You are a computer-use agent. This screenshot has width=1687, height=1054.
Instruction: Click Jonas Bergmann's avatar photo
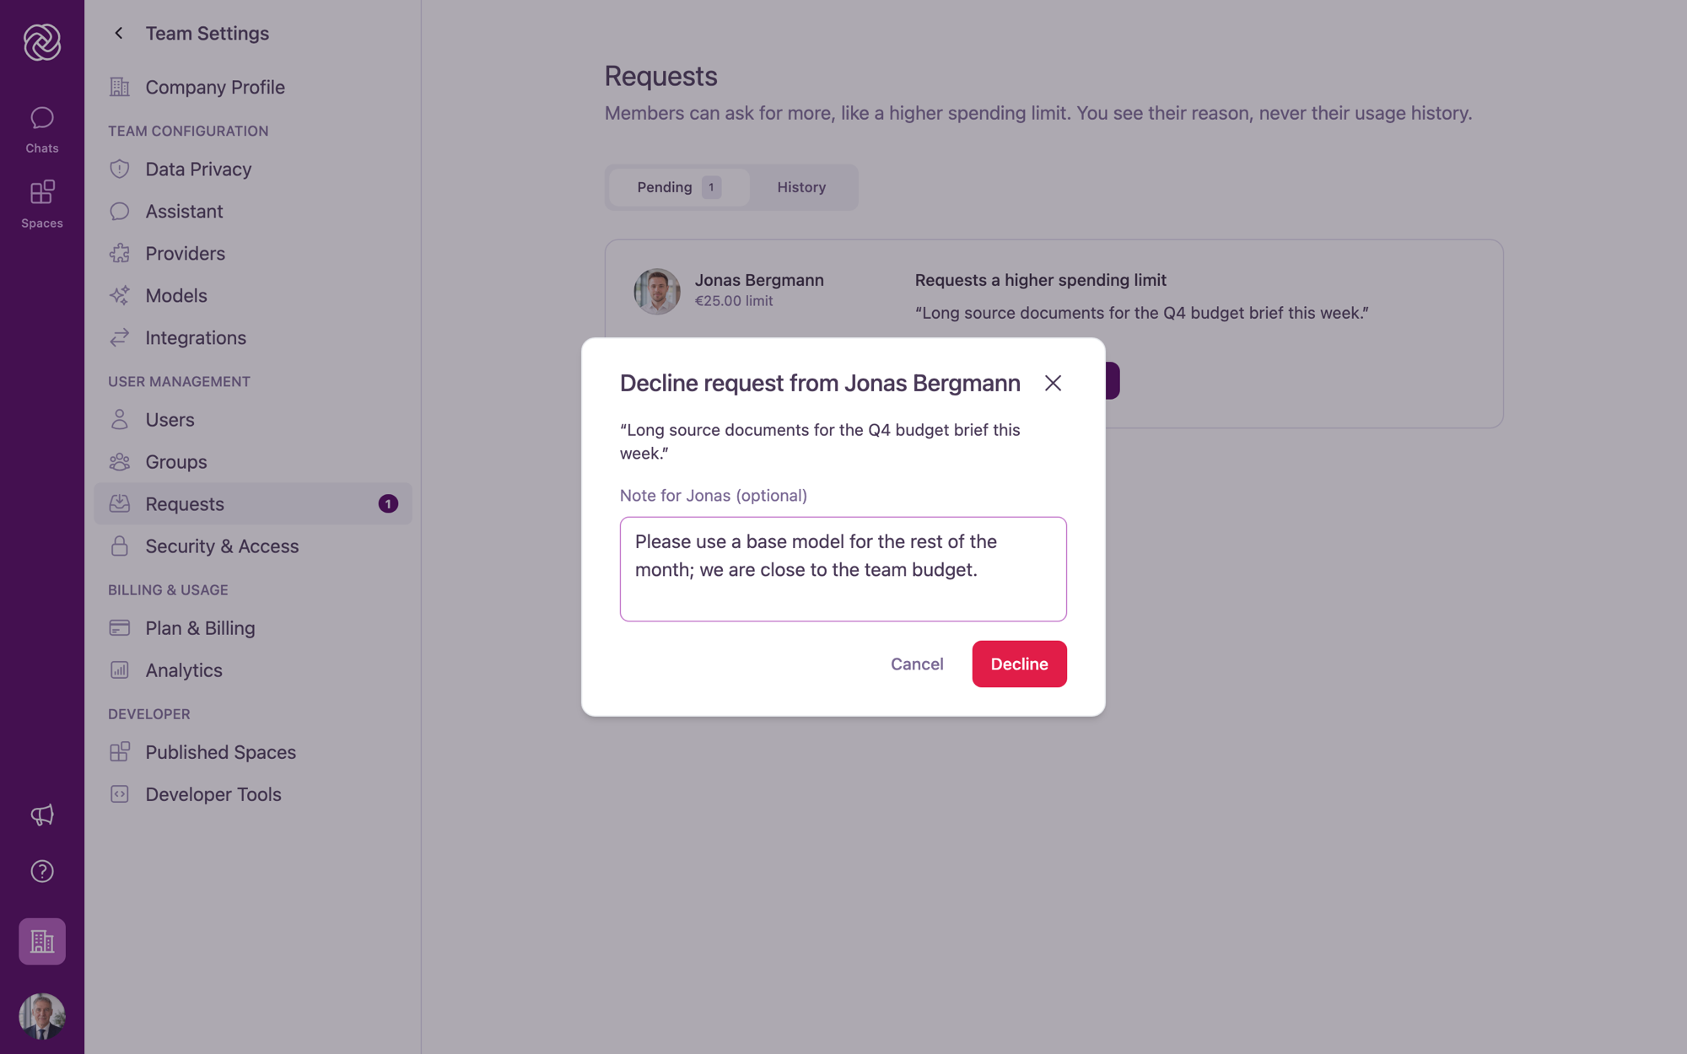click(x=657, y=291)
